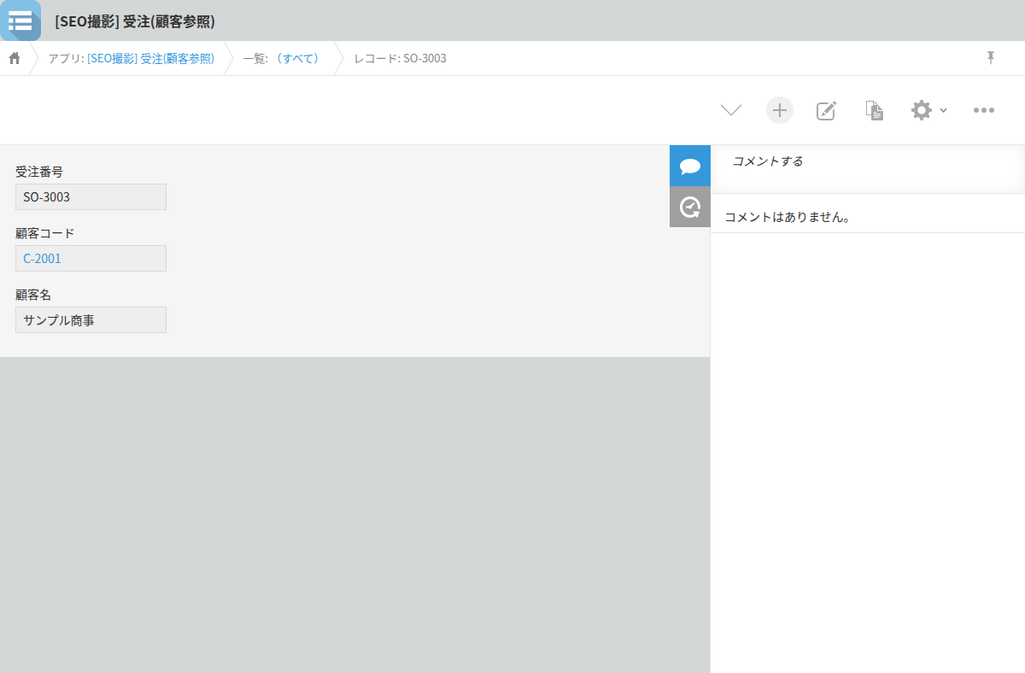Viewport: 1025px width, 673px height.
Task: Click the SO-3003 order number value
Action: (91, 197)
